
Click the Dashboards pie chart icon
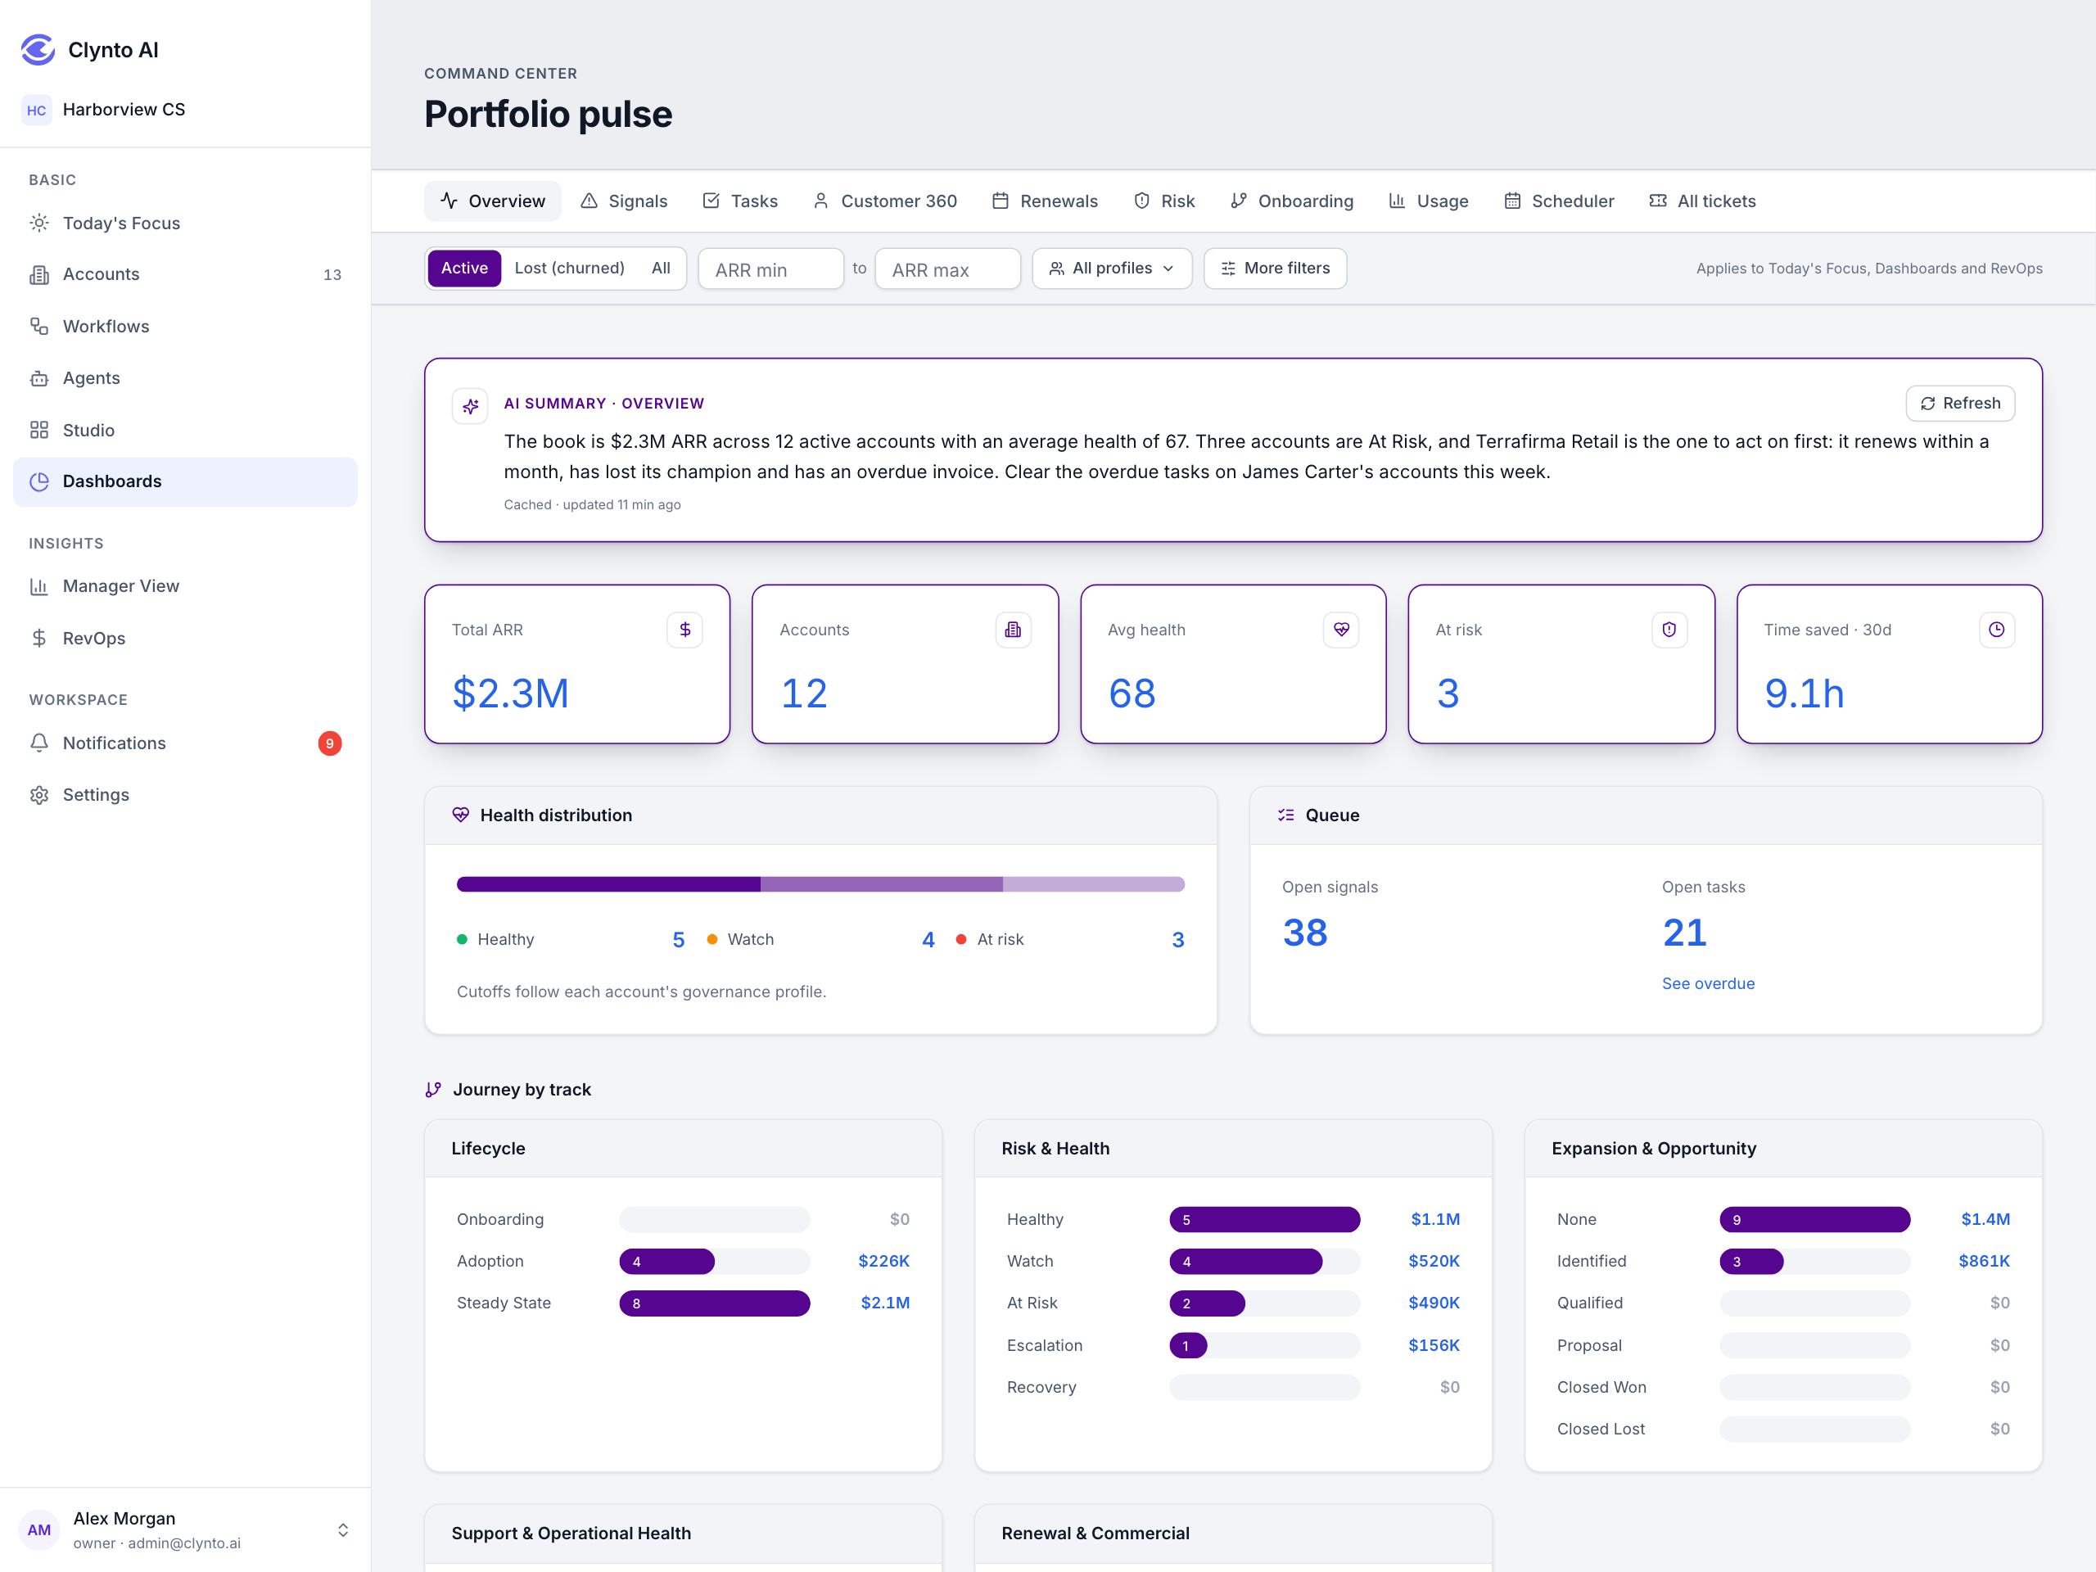click(x=38, y=481)
